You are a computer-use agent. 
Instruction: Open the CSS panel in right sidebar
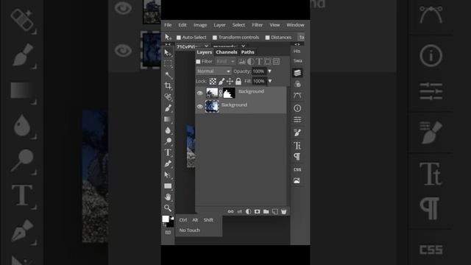[x=297, y=169]
